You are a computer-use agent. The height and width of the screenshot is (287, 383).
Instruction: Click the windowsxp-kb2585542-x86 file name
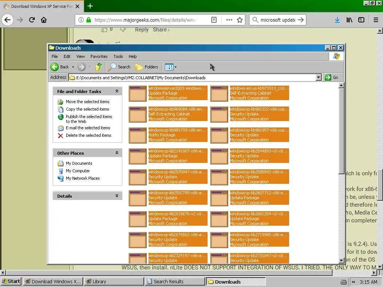coord(259,172)
